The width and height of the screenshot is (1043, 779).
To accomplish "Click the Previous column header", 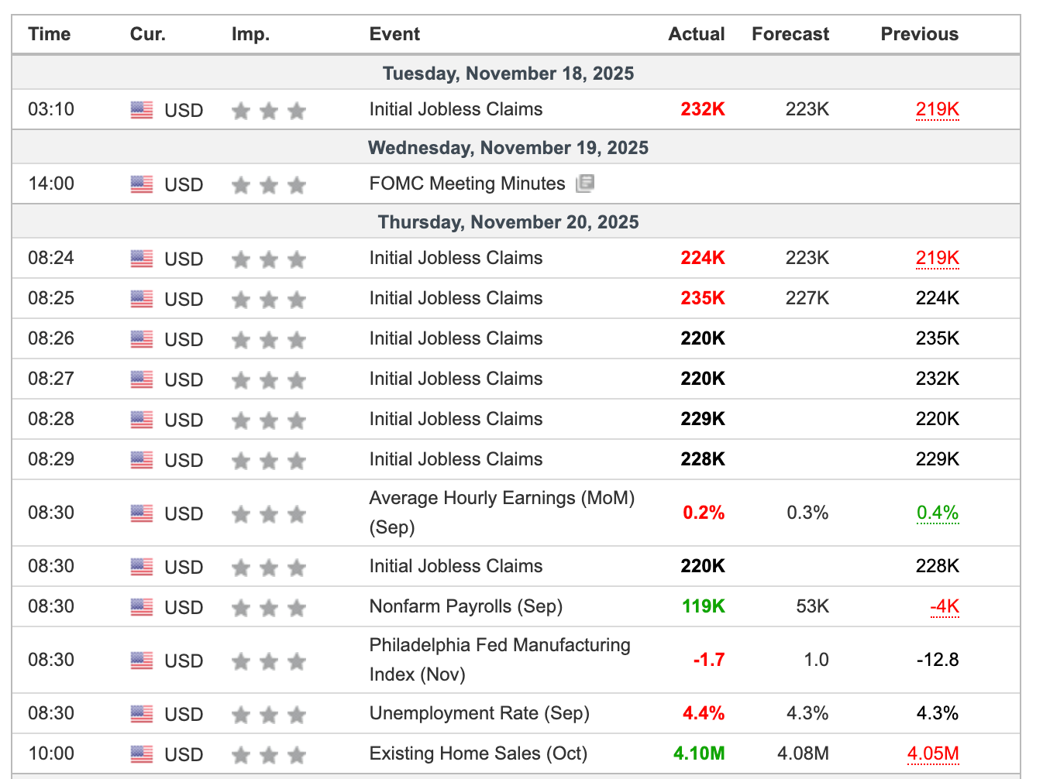I will pyautogui.click(x=920, y=34).
